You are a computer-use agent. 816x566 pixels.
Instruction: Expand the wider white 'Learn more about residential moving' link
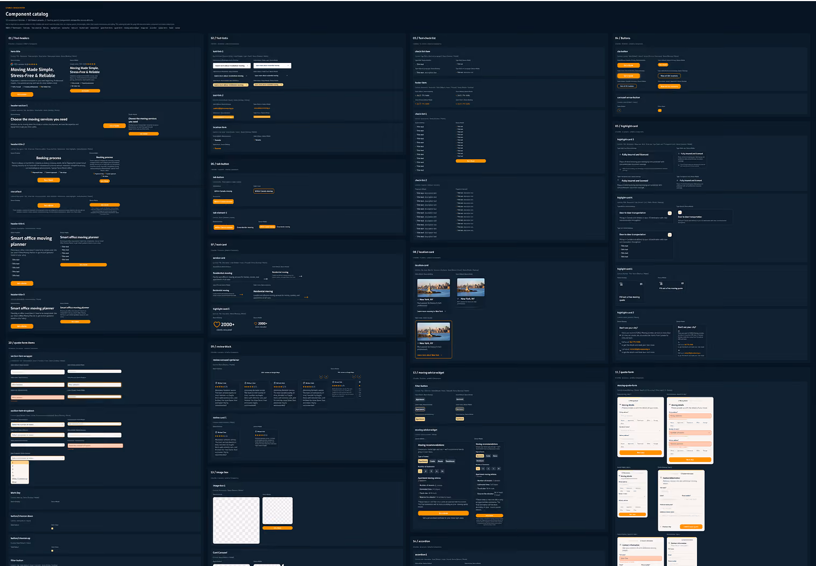231,66
